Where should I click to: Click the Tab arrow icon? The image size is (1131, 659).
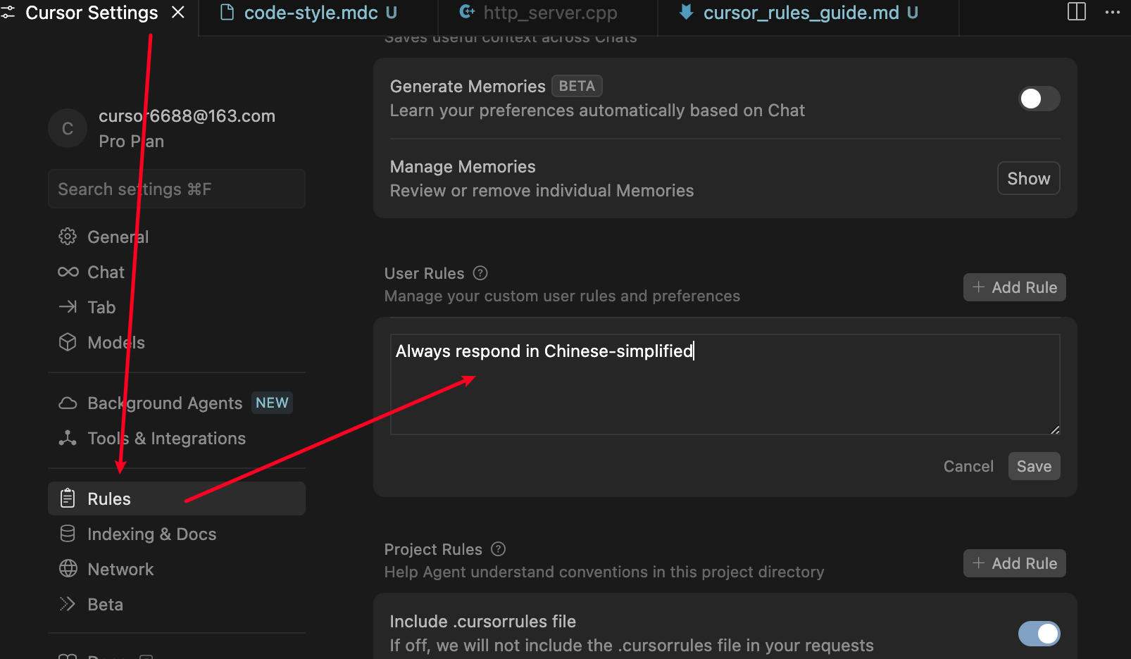coord(68,307)
